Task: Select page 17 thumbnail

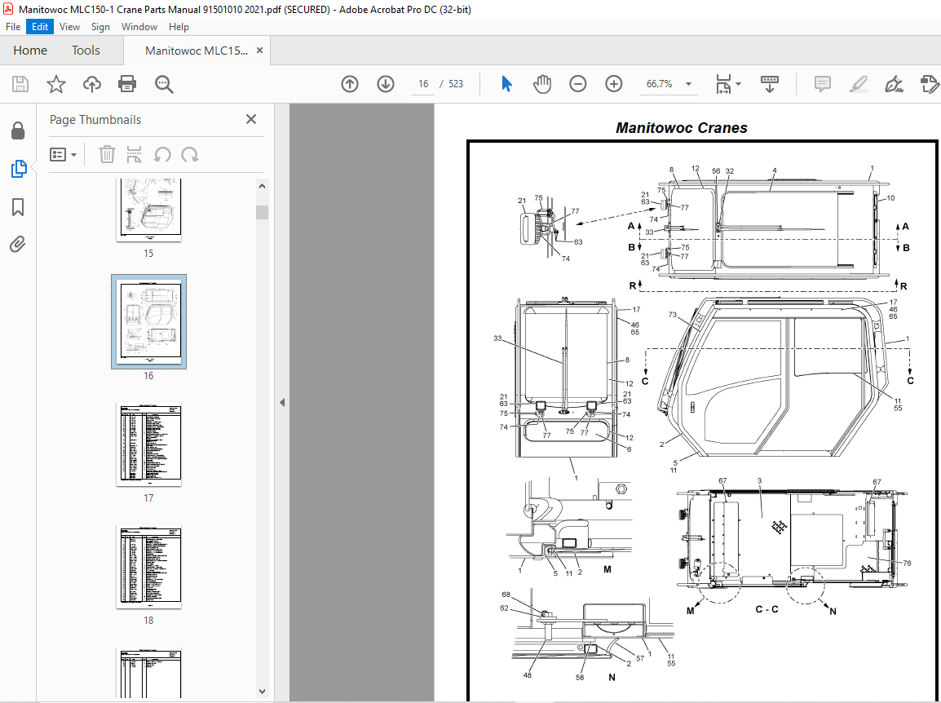Action: pos(149,444)
